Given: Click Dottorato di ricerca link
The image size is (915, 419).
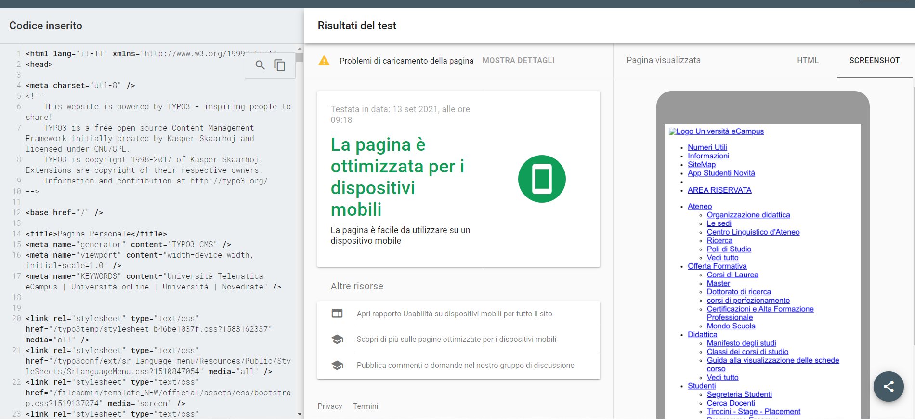Looking at the screenshot, I should click(x=739, y=292).
